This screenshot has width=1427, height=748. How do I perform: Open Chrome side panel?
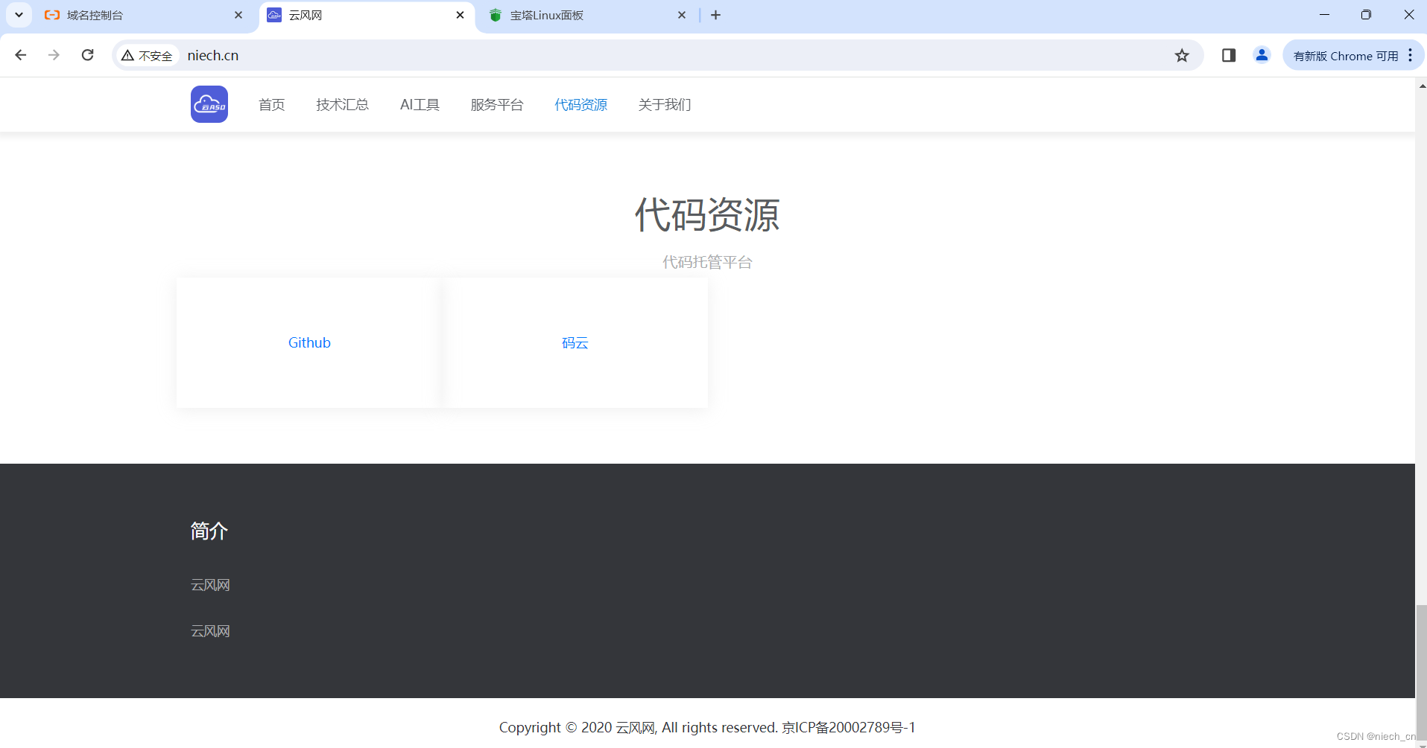click(x=1229, y=55)
